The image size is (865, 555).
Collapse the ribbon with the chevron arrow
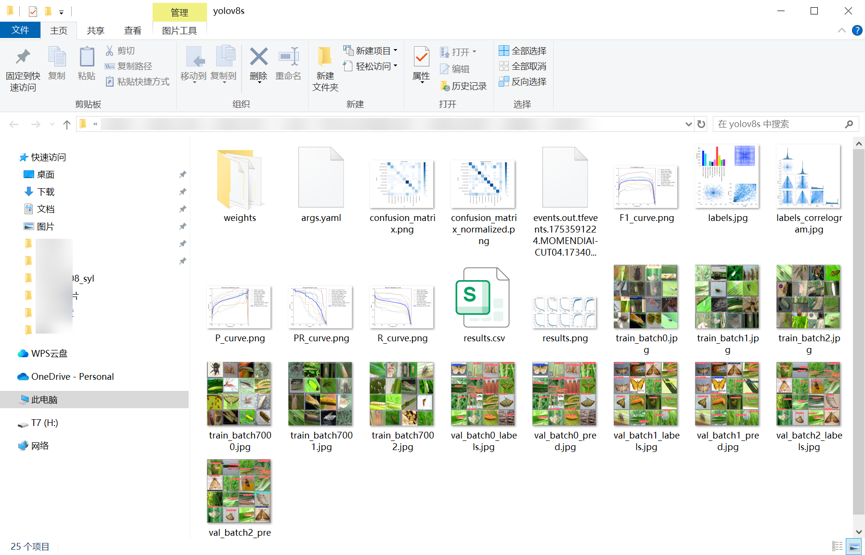(842, 30)
